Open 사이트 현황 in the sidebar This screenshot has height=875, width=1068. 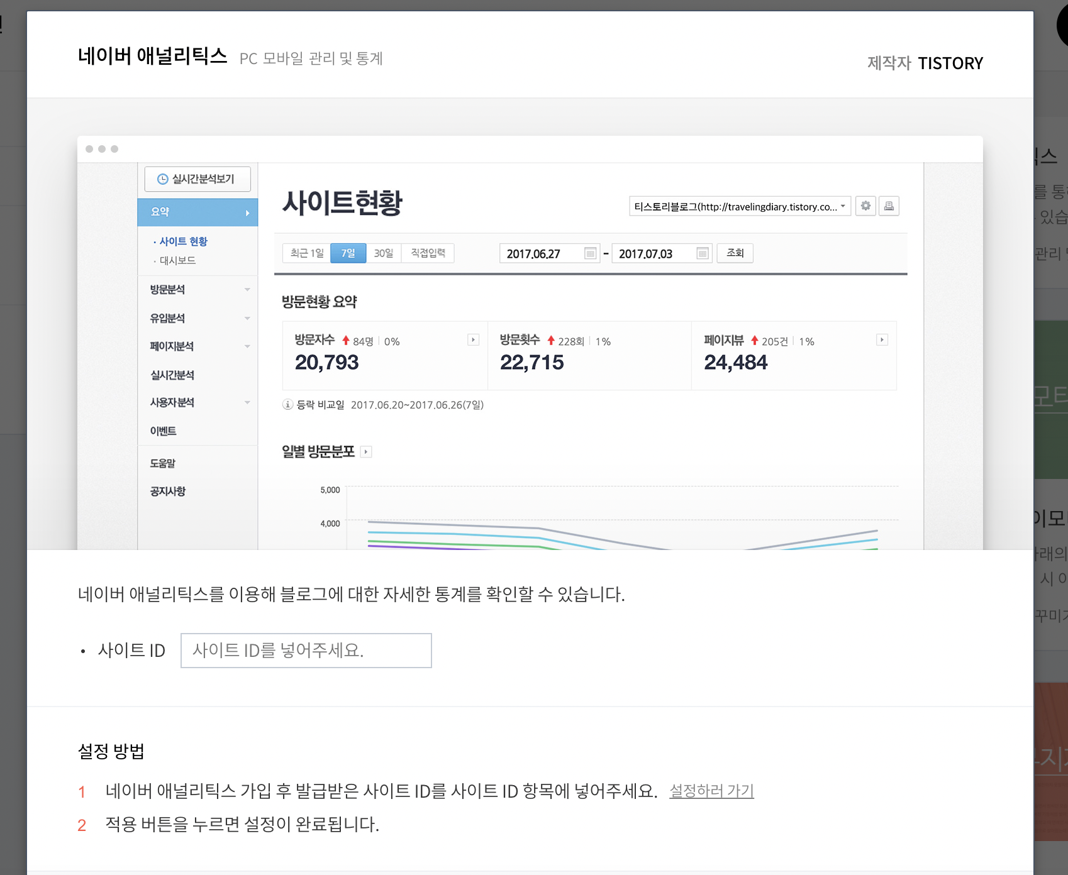tap(183, 241)
